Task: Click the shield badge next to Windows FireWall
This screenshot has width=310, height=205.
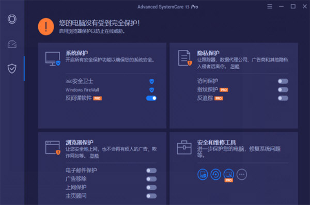Action: pos(152,90)
